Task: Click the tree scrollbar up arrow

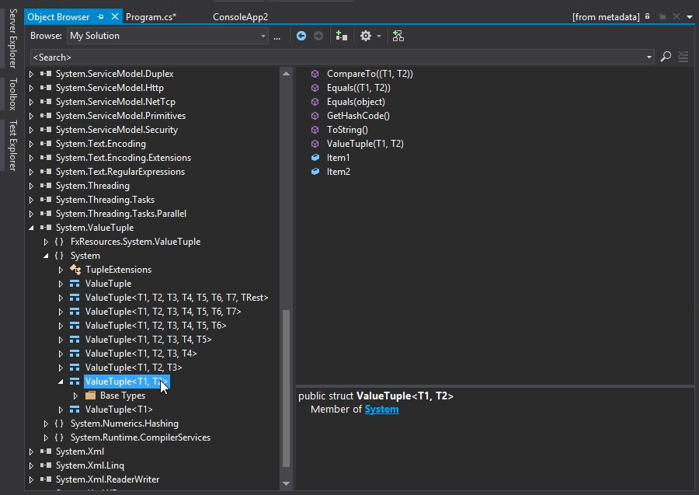Action: click(286, 74)
